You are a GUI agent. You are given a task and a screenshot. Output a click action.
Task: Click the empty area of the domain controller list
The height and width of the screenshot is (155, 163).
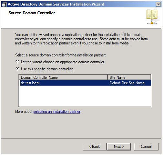[x=85, y=96]
